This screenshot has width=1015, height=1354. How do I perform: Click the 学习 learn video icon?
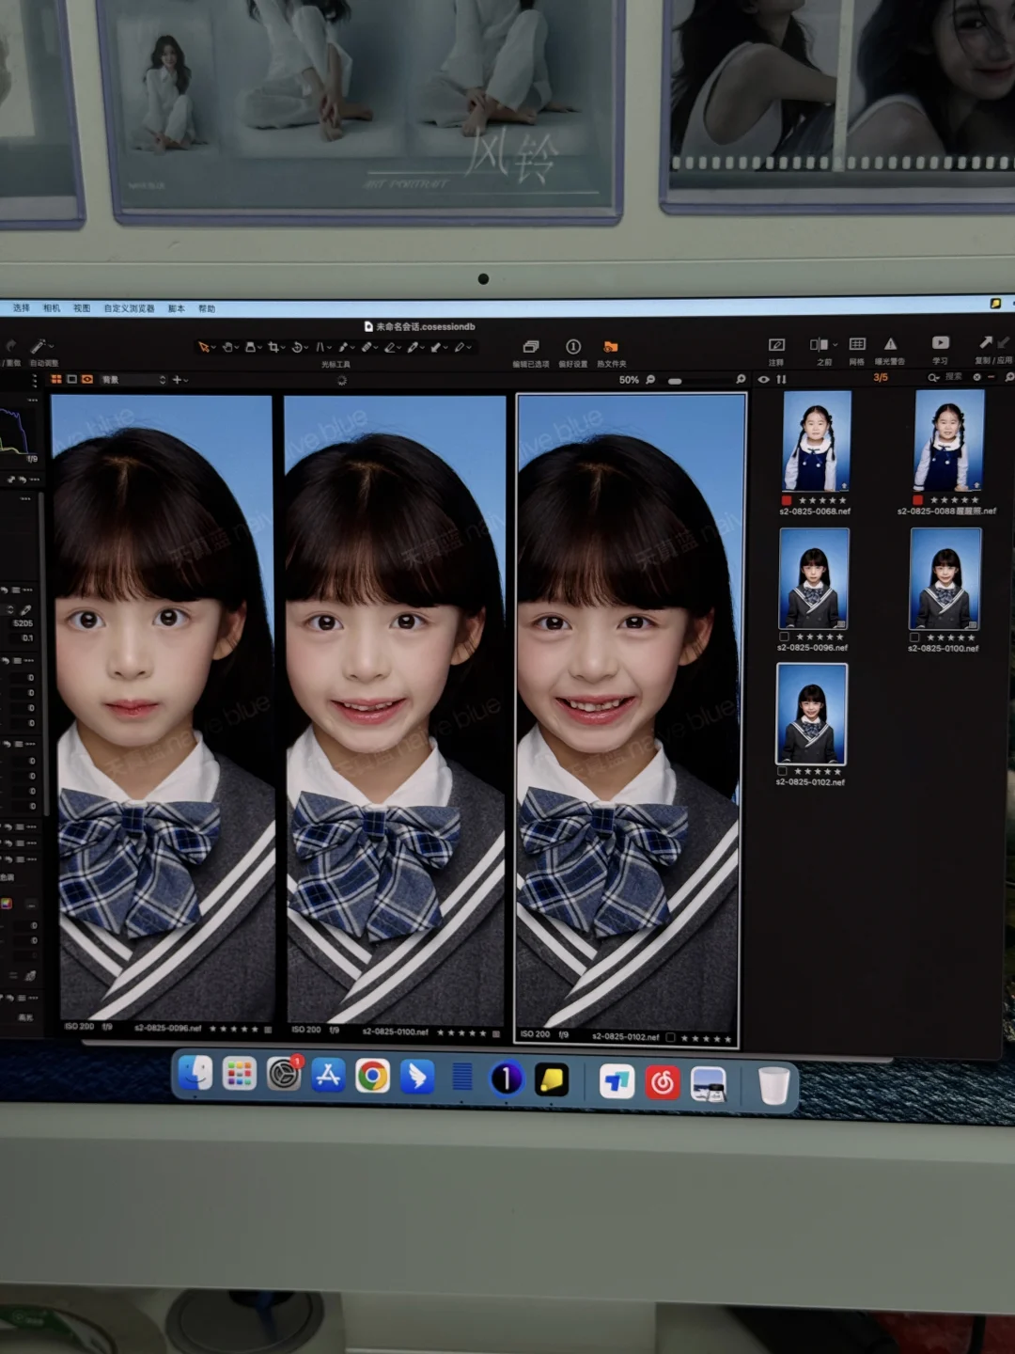pyautogui.click(x=940, y=343)
